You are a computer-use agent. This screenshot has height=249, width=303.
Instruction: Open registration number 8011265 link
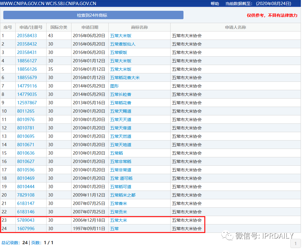pos(26,111)
